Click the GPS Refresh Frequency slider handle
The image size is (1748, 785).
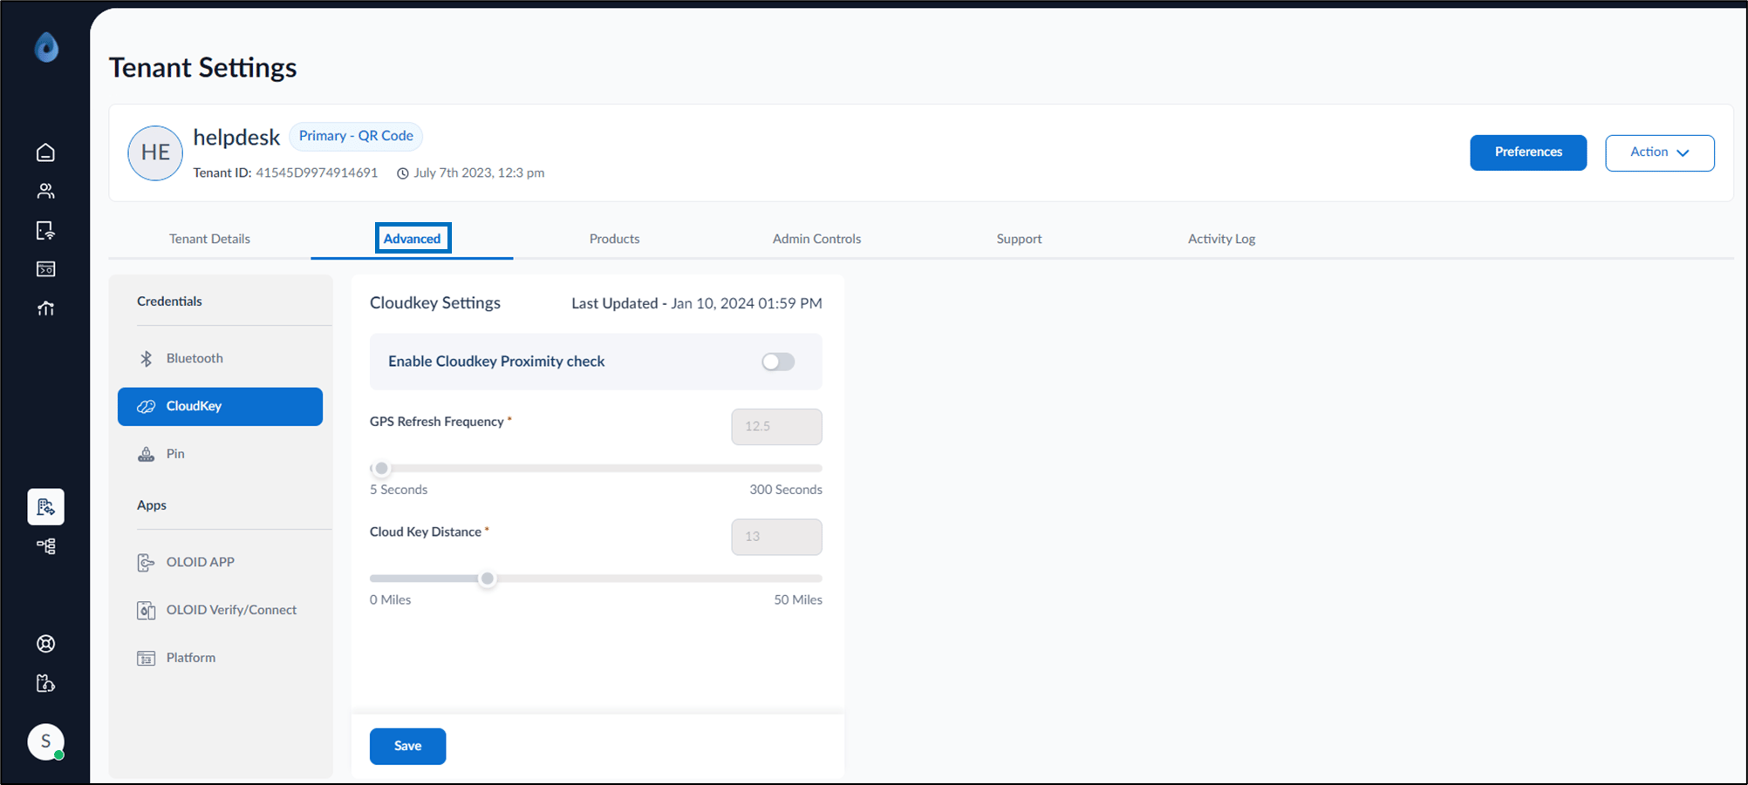click(x=381, y=468)
